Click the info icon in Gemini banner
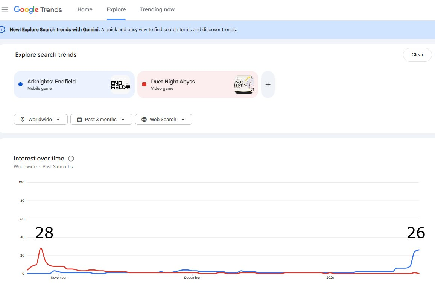 pyautogui.click(x=2, y=29)
